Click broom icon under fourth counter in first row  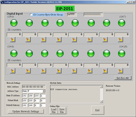click(x=59, y=39)
